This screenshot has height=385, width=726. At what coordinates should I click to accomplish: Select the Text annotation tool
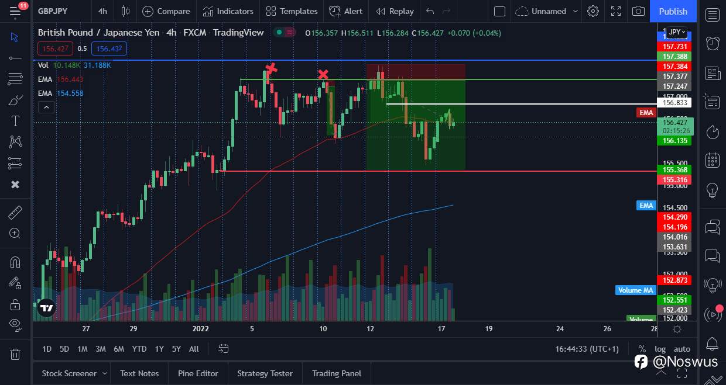15,121
